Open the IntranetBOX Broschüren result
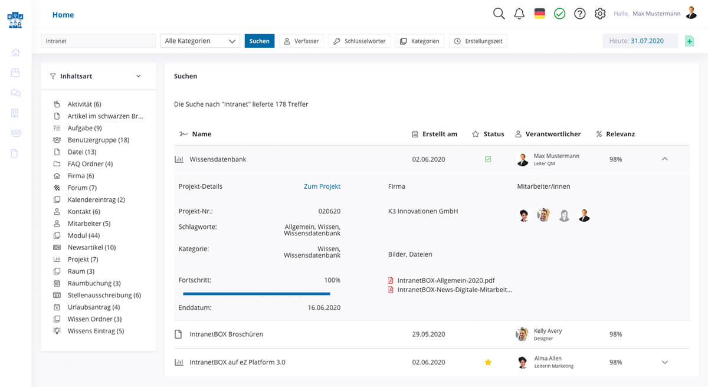 tap(227, 334)
